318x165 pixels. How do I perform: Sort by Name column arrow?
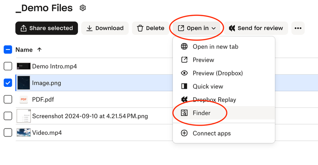[x=39, y=50]
